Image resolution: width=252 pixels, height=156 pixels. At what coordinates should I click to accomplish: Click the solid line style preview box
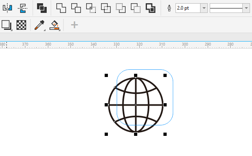coord(226,8)
